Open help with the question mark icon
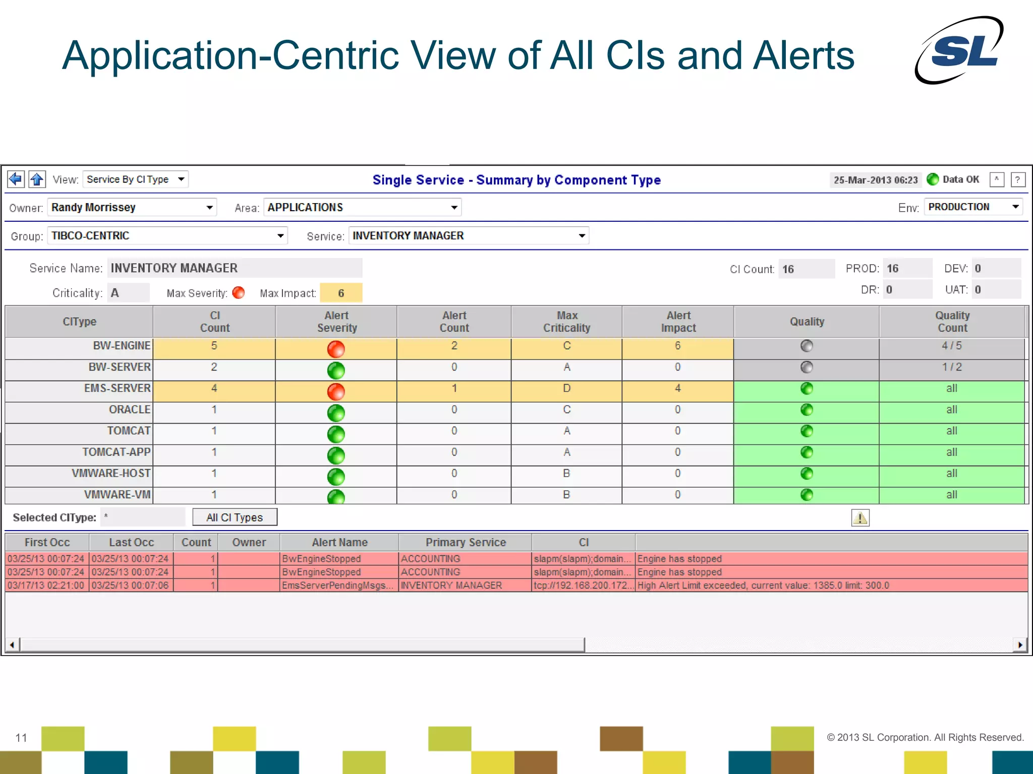 (1018, 179)
